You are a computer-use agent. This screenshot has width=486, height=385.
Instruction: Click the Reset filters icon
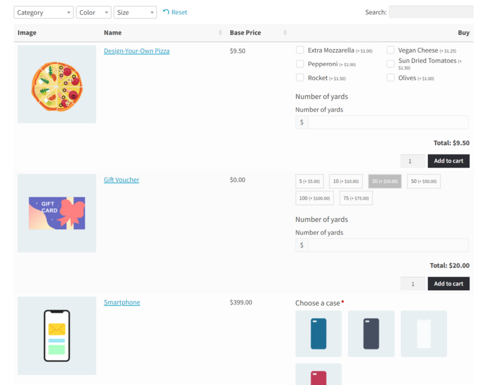(x=175, y=12)
